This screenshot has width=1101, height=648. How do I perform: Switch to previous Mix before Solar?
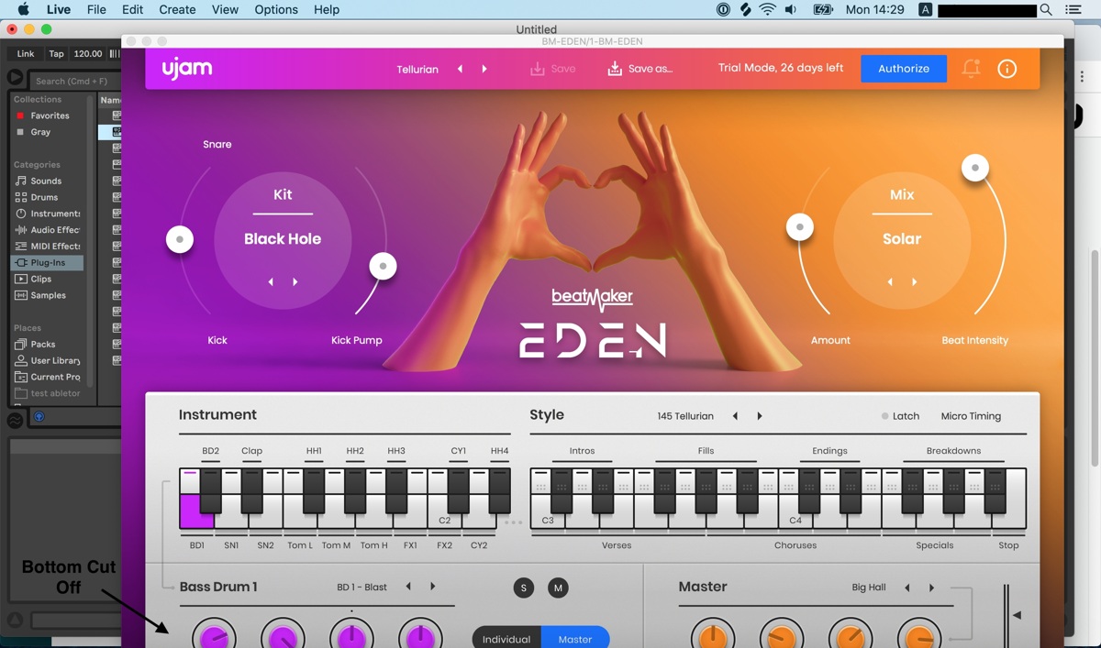point(890,282)
